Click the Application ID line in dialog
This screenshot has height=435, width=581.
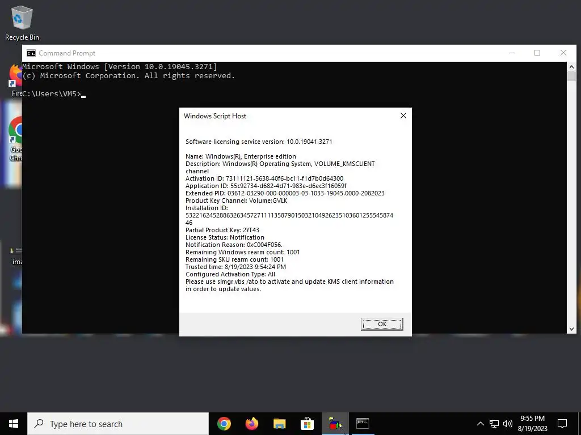pyautogui.click(x=266, y=186)
